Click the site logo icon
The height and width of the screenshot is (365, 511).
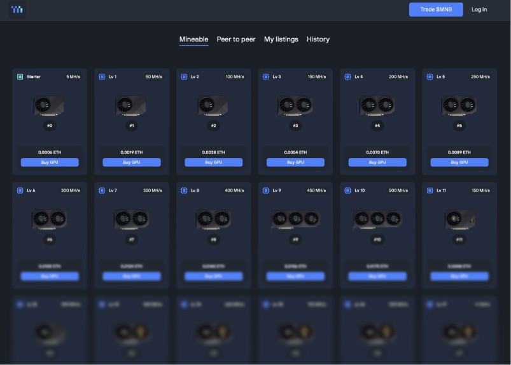tap(17, 10)
